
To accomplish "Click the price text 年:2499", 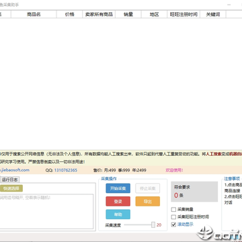I will click(x=139, y=170).
